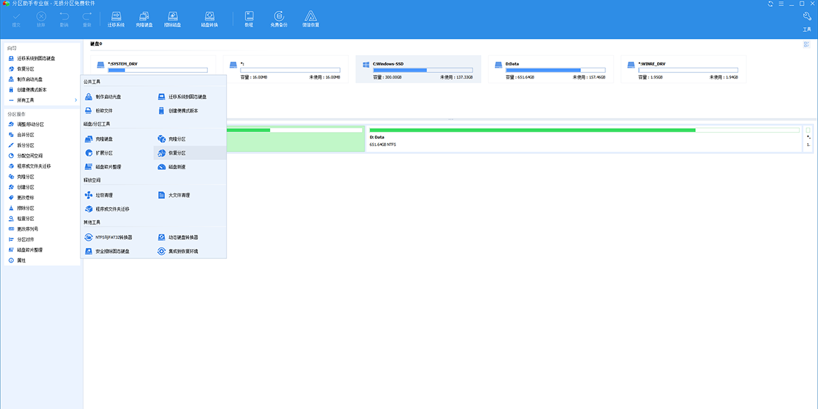Click the 撤销 (Undo) arrow in toolbar
The image size is (818, 409).
click(64, 19)
